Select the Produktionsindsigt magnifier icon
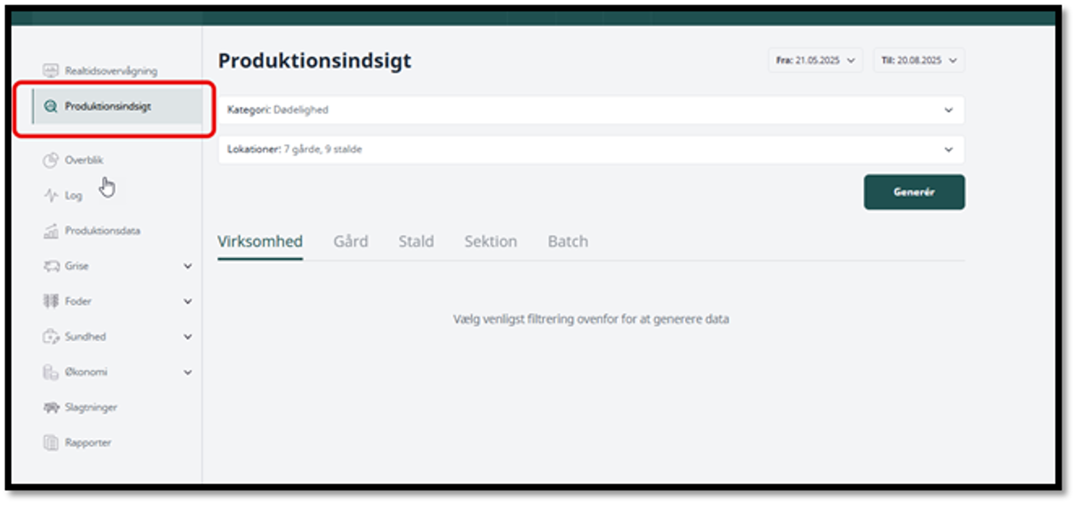This screenshot has width=1076, height=505. 51,106
